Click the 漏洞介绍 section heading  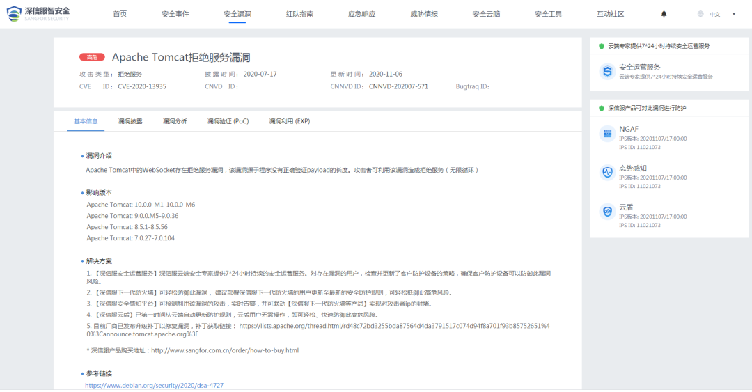click(99, 156)
